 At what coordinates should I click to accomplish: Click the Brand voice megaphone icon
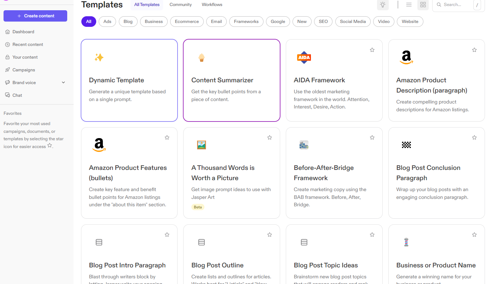point(7,83)
